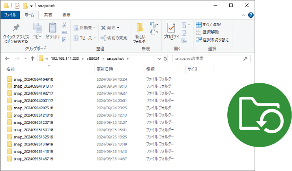Switch to the 共有 ribbon tab

point(48,15)
